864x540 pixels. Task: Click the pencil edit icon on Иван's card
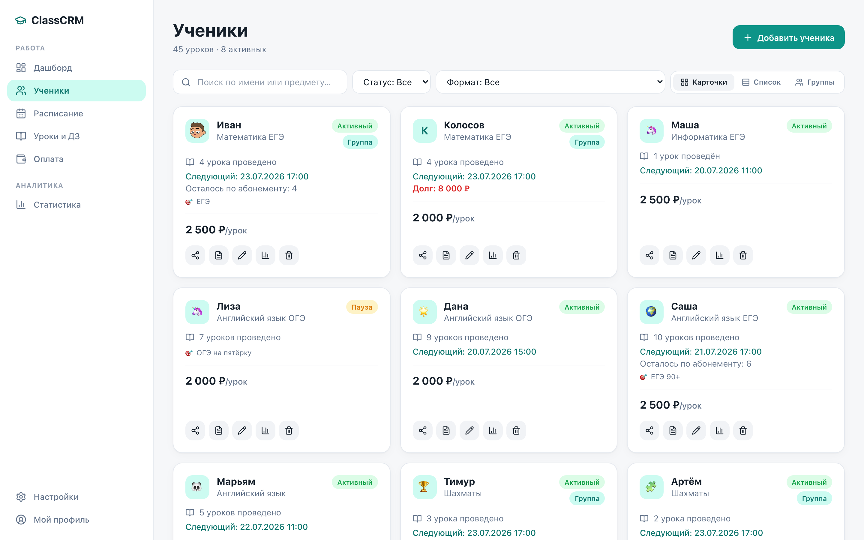click(x=242, y=255)
